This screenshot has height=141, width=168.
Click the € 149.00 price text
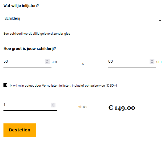point(122,108)
